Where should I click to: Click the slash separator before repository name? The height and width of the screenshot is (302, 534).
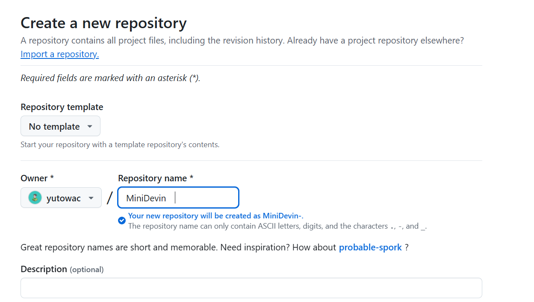click(110, 198)
